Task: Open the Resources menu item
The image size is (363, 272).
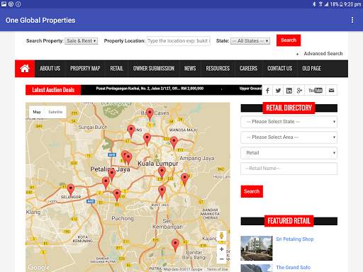Action: tap(218, 69)
